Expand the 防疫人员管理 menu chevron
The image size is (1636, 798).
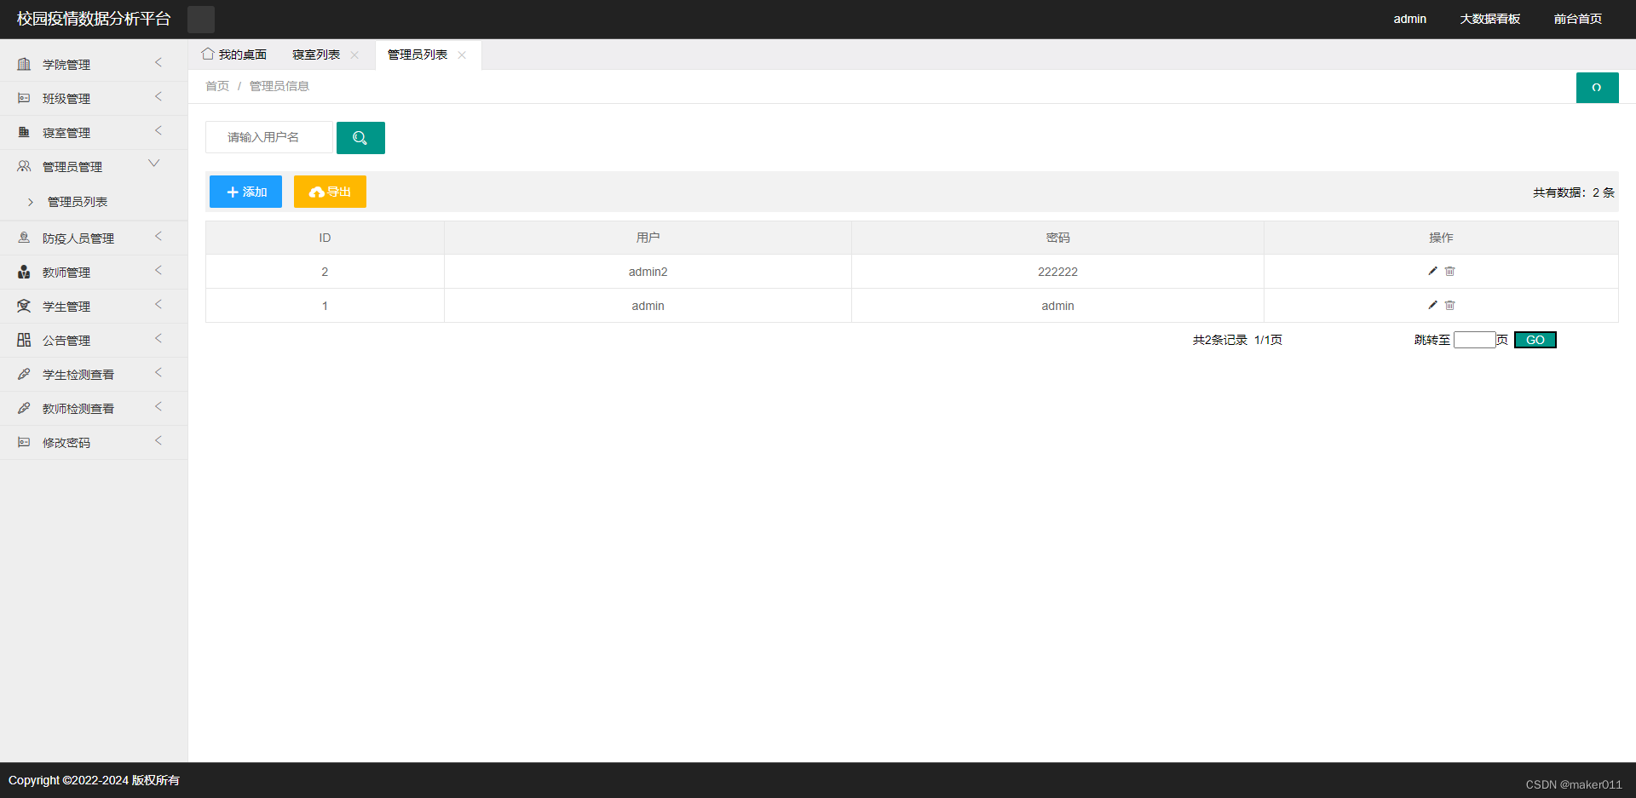point(158,237)
